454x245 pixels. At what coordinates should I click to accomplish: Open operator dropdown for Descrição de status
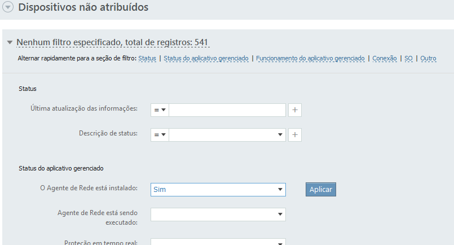point(160,135)
